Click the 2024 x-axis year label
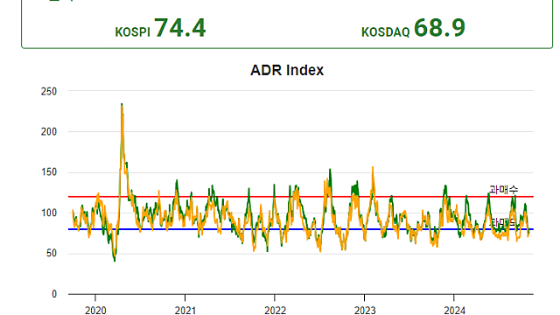Image resolution: width=560 pixels, height=315 pixels. pyautogui.click(x=454, y=311)
